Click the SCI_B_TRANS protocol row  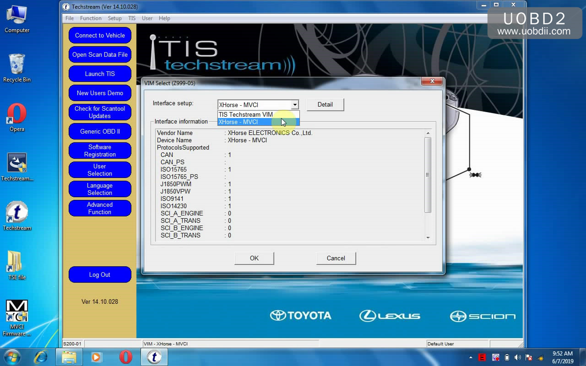290,235
